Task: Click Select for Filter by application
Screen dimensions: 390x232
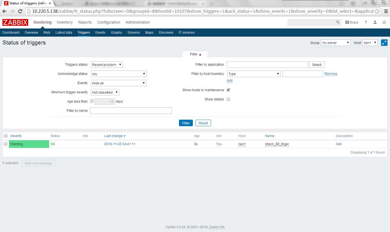Action: pyautogui.click(x=317, y=65)
